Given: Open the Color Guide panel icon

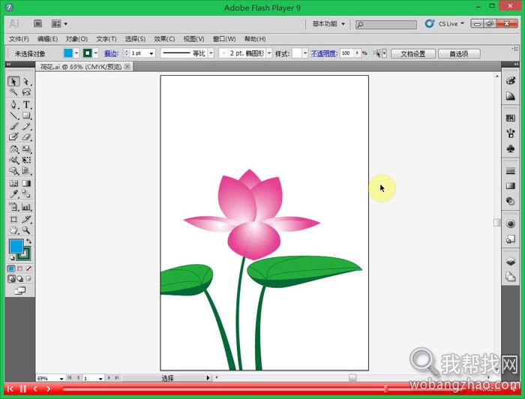Looking at the screenshot, I should [510, 96].
